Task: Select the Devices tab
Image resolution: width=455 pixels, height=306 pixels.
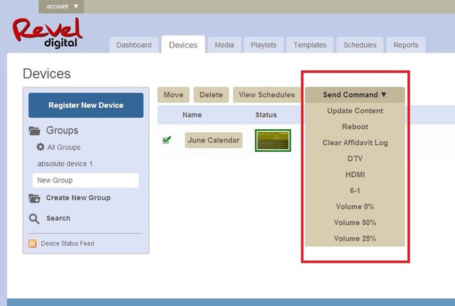Action: click(x=183, y=45)
